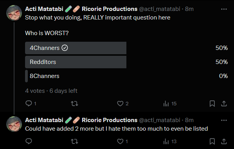This screenshot has height=149, width=234.
Task: Select the Redditors poll option
Action: click(x=126, y=62)
